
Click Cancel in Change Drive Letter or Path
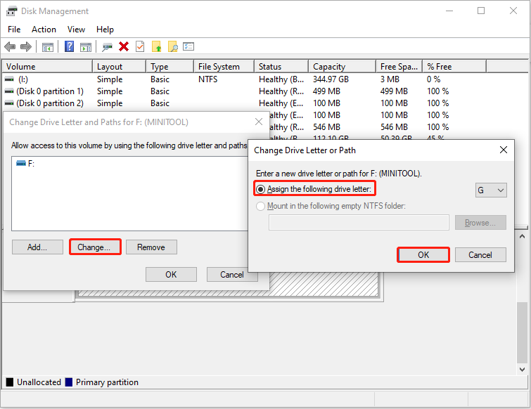click(480, 254)
